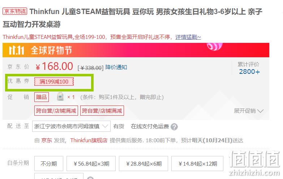Open the 2800+ cumulative reviews count
The image size is (283, 179).
tap(249, 72)
